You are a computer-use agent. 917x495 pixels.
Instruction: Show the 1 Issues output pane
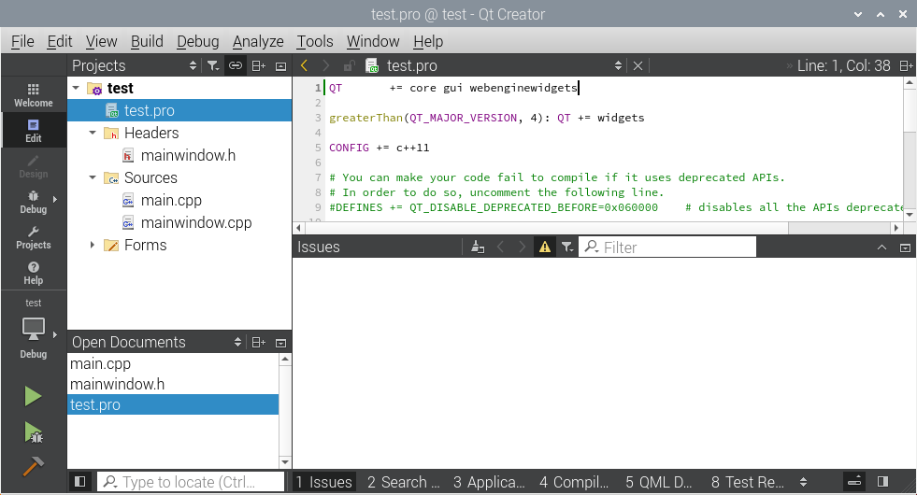(x=324, y=482)
